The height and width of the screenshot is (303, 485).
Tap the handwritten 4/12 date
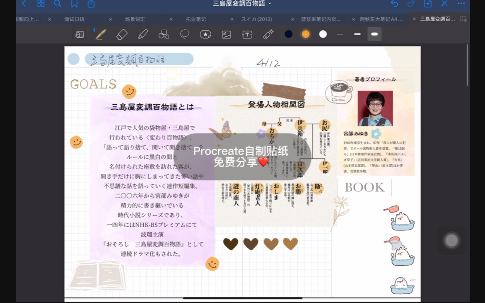tap(268, 63)
